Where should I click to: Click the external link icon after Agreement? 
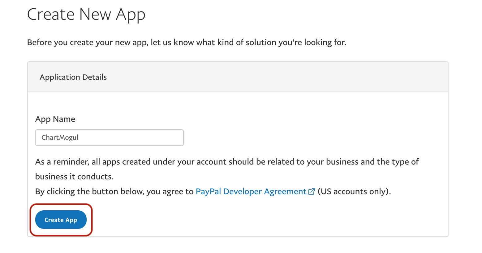click(312, 192)
